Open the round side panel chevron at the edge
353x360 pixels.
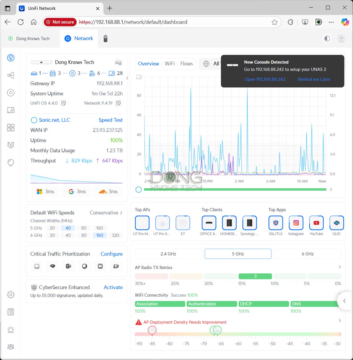[x=344, y=301]
